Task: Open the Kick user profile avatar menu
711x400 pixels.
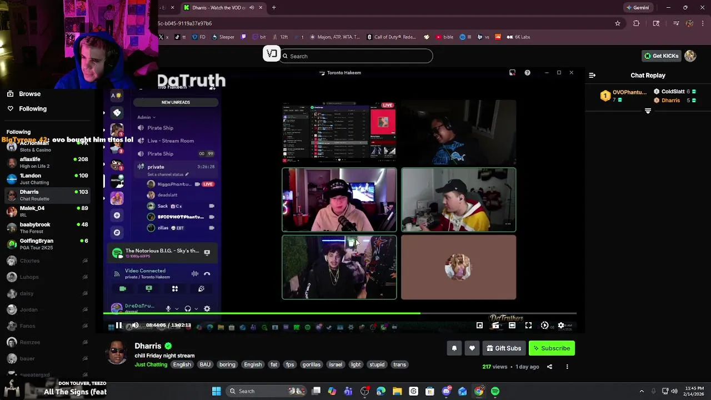Action: (690, 56)
